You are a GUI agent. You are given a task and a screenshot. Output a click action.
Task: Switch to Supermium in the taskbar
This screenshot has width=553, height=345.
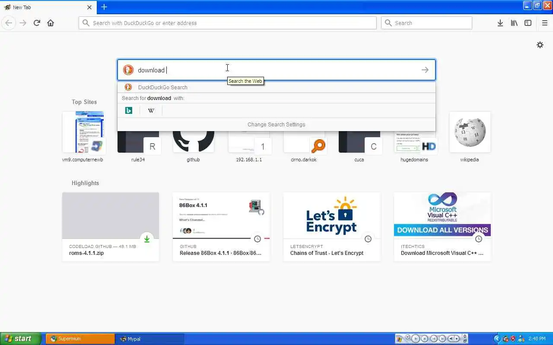80,339
